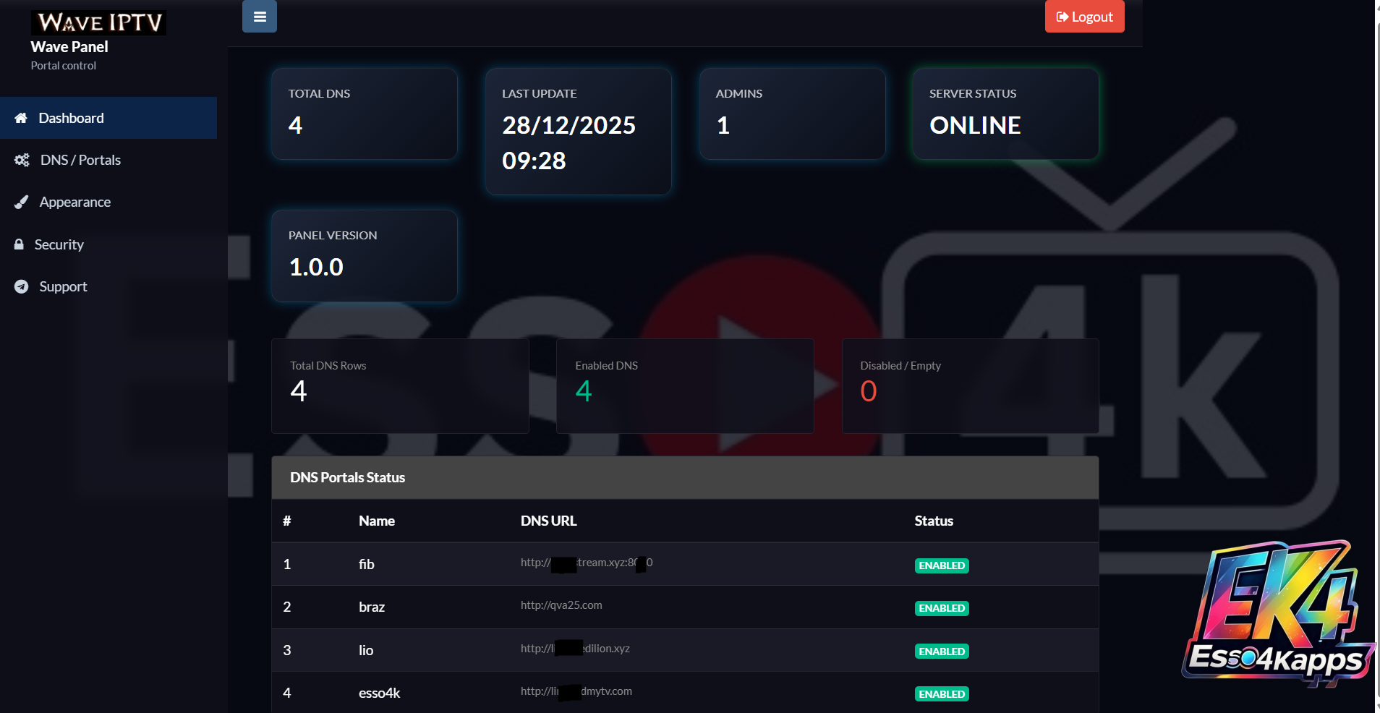Open the DNS / Portals menu item
This screenshot has height=713, width=1380.
pyautogui.click(x=80, y=160)
